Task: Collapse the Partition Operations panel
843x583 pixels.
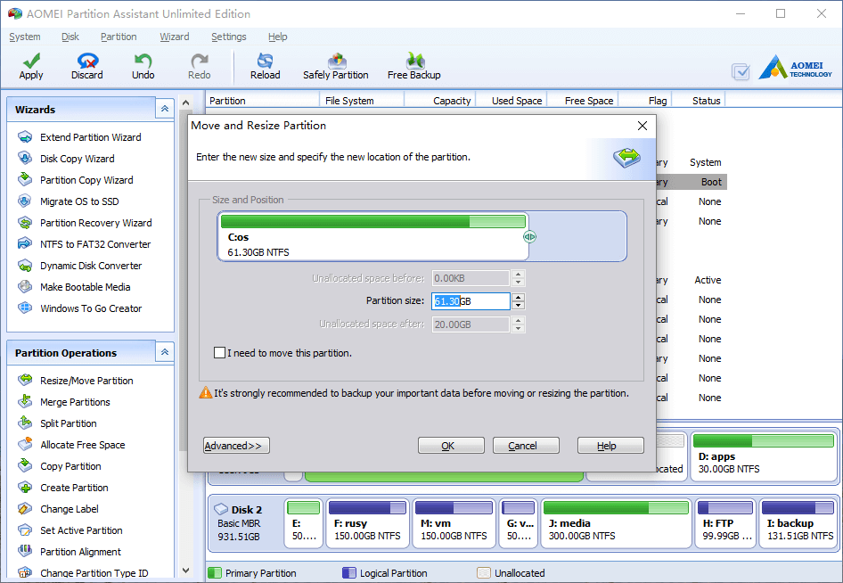Action: [165, 352]
